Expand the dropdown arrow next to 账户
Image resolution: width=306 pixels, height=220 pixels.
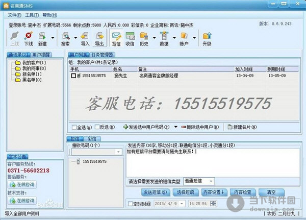pyautogui.click(x=194, y=37)
